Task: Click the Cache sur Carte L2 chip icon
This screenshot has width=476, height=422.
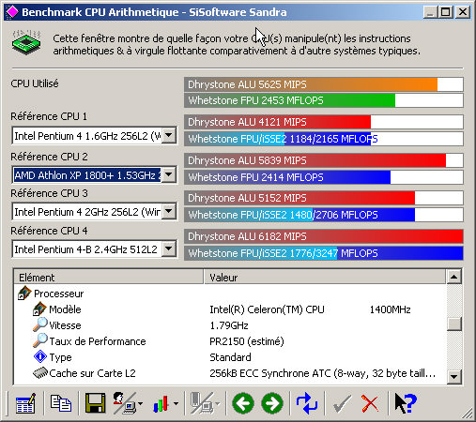Action: pyautogui.click(x=40, y=373)
